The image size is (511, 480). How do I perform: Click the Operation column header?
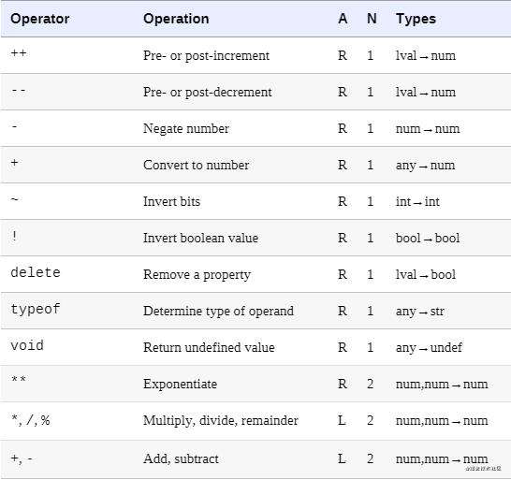coord(176,19)
